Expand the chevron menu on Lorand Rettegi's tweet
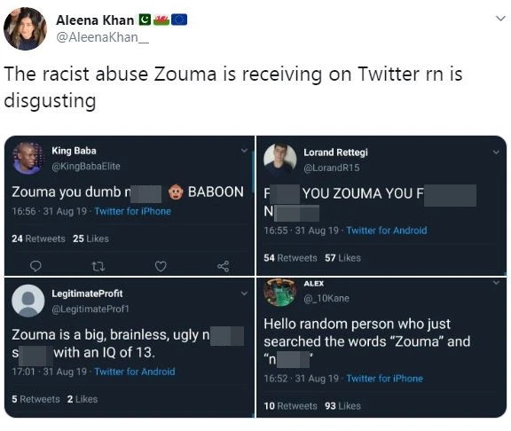Viewport: 511px width, 431px height. 496,153
